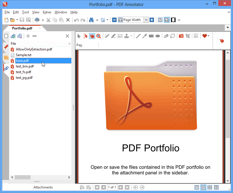This screenshot has width=233, height=193.
Task: Click the zoom out minus button
Action: [x=114, y=20]
